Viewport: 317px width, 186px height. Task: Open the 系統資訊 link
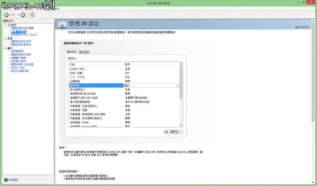(13, 179)
